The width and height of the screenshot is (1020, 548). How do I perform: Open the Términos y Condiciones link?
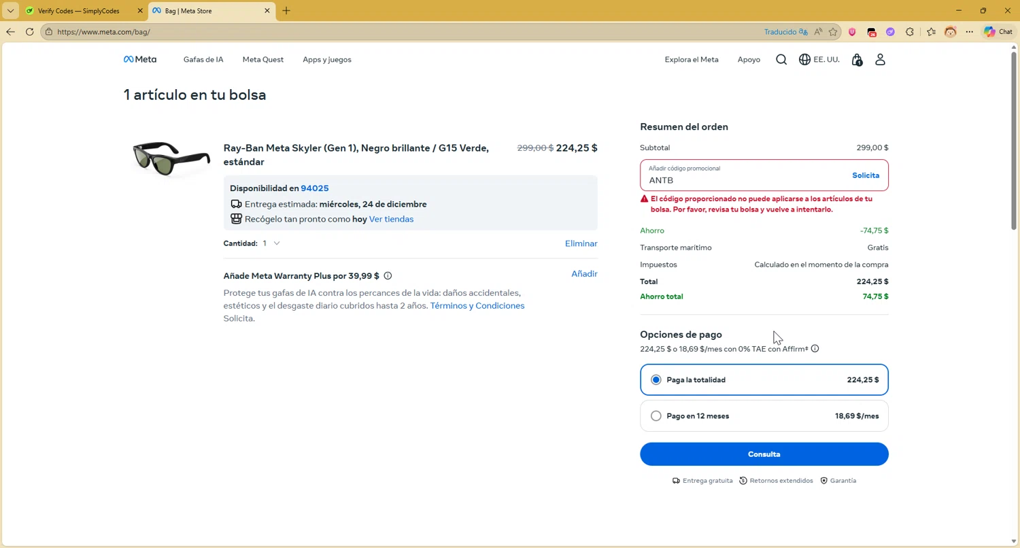pyautogui.click(x=477, y=306)
